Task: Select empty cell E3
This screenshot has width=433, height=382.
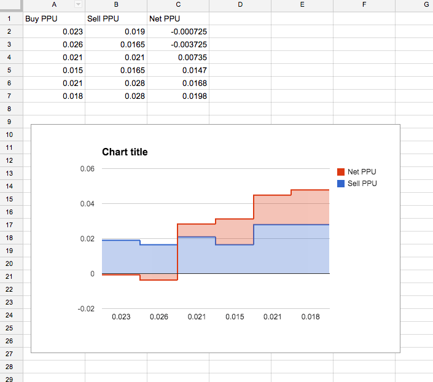Action: pyautogui.click(x=302, y=44)
